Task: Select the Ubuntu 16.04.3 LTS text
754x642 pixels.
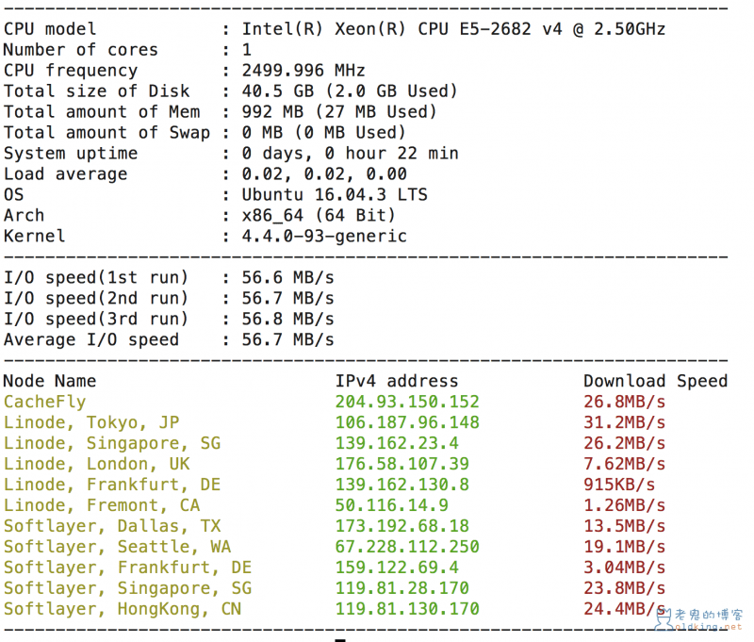Action: tap(335, 194)
